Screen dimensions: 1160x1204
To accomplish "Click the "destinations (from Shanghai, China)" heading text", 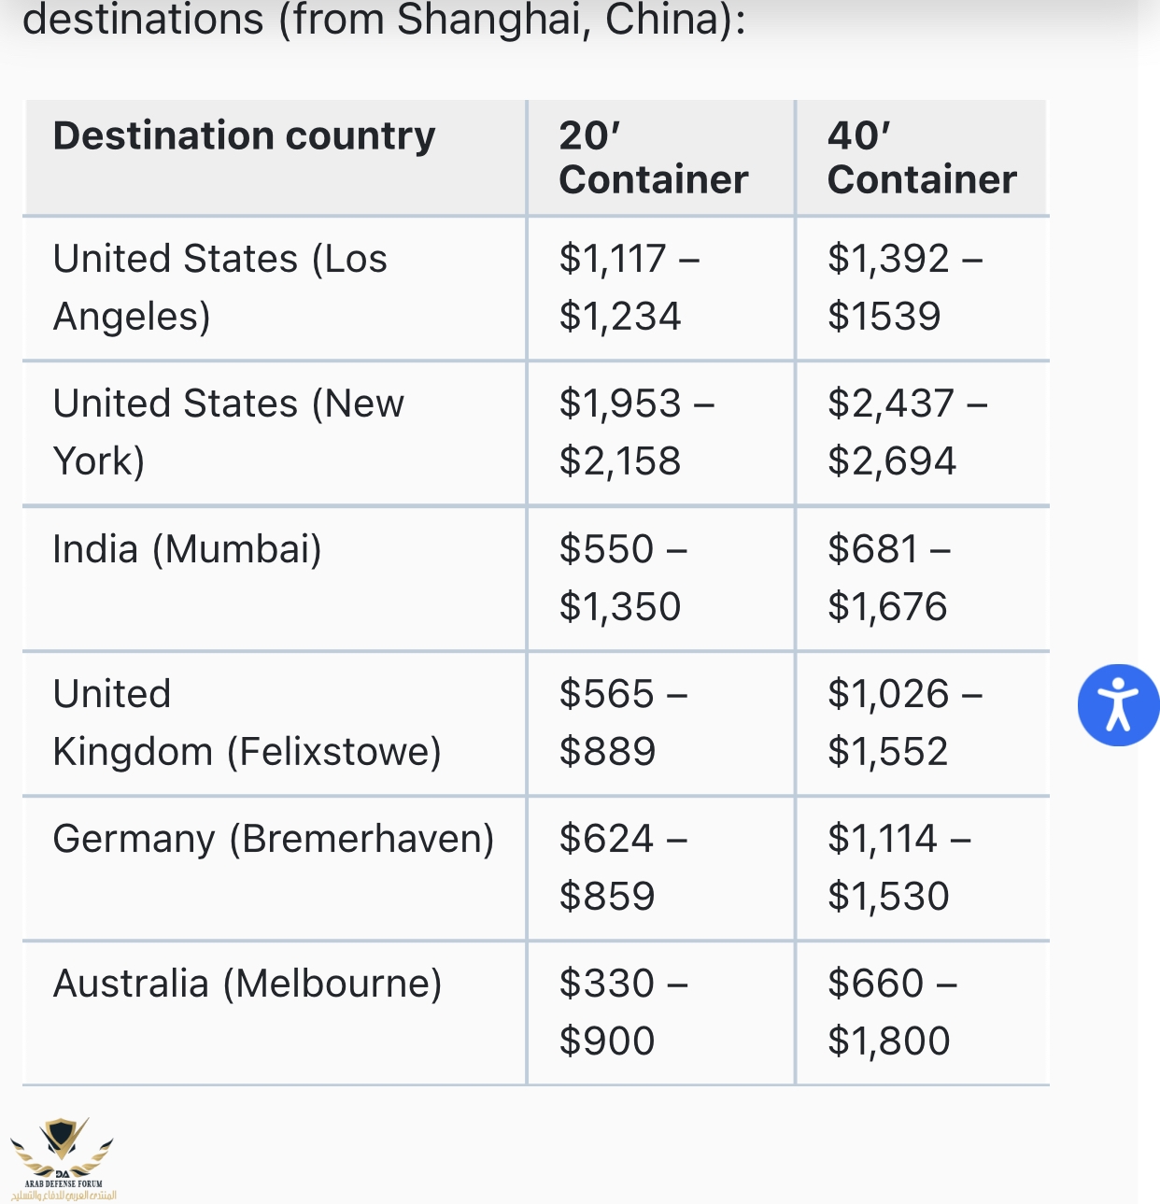I will point(384,21).
